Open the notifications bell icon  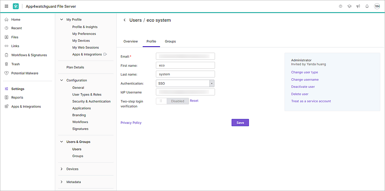tap(367, 6)
